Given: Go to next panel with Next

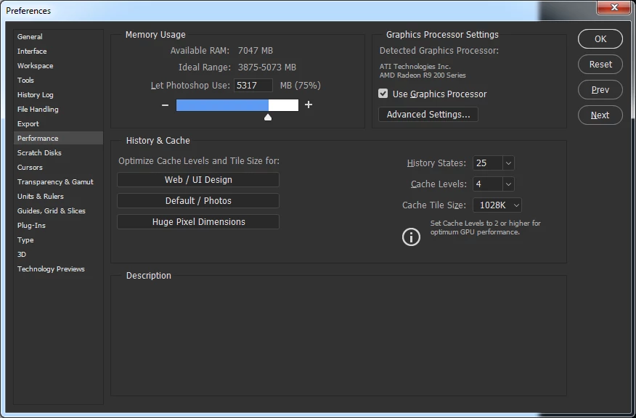Looking at the screenshot, I should point(600,115).
